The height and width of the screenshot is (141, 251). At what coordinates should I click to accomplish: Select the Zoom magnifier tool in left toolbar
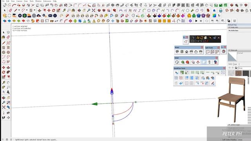(4, 103)
